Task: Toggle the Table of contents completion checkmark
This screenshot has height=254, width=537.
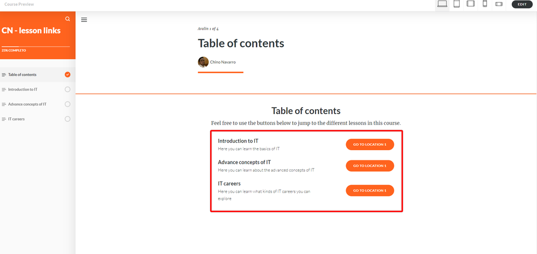Action: tap(67, 75)
